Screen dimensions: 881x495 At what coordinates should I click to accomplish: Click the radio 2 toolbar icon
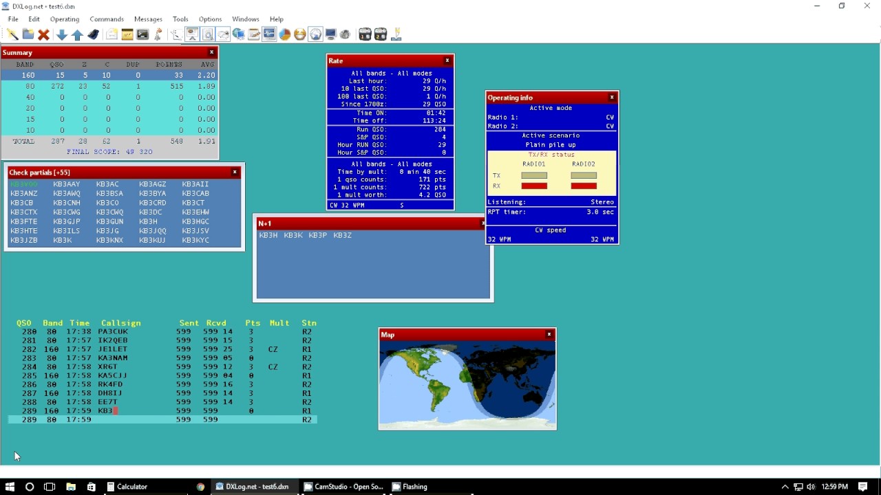tap(380, 34)
